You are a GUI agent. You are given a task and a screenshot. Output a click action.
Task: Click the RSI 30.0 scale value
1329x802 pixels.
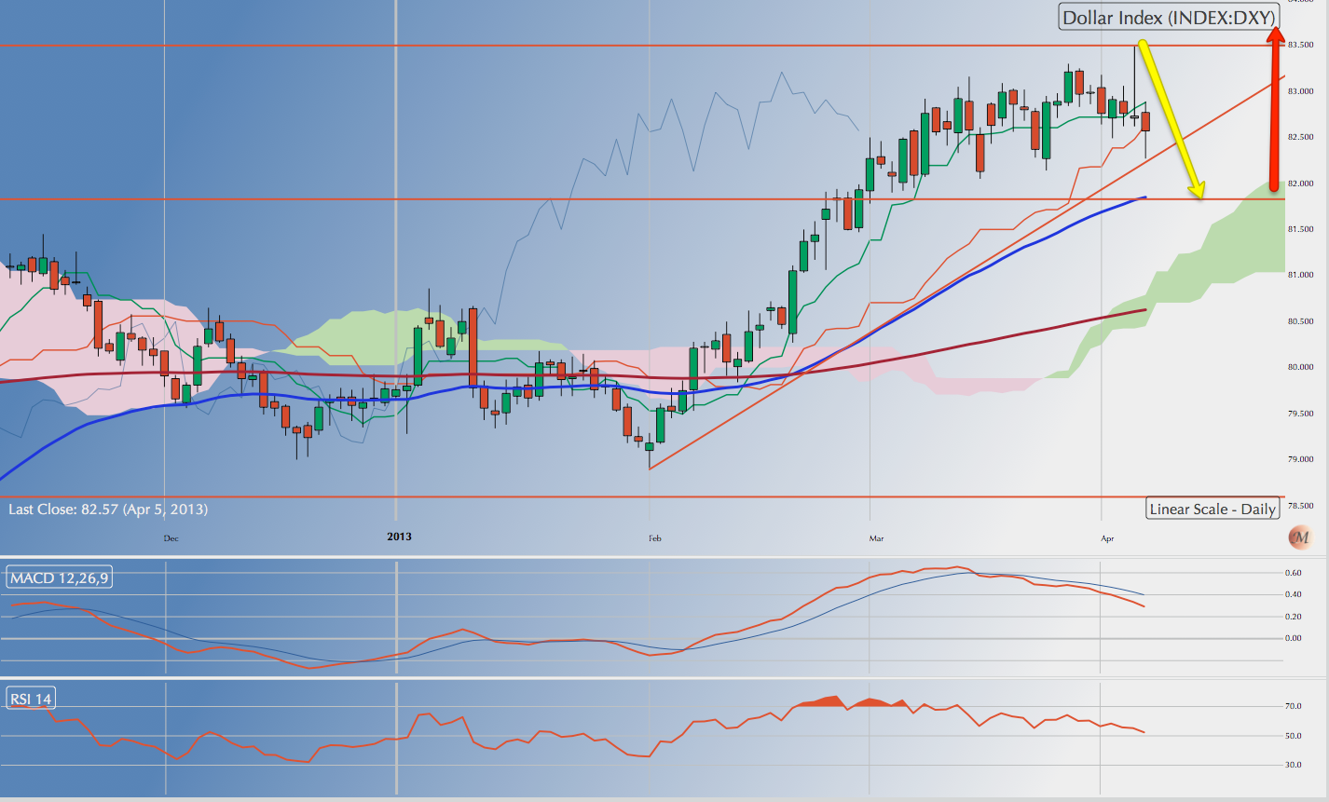tap(1294, 765)
